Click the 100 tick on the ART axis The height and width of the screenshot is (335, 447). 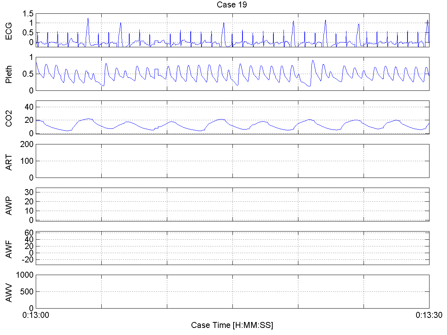tap(28, 161)
